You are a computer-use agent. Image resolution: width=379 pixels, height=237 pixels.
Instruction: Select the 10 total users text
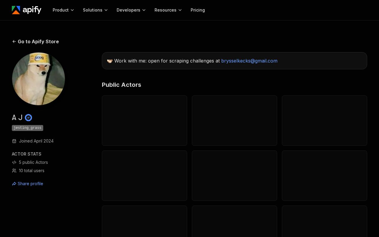[x=32, y=171]
